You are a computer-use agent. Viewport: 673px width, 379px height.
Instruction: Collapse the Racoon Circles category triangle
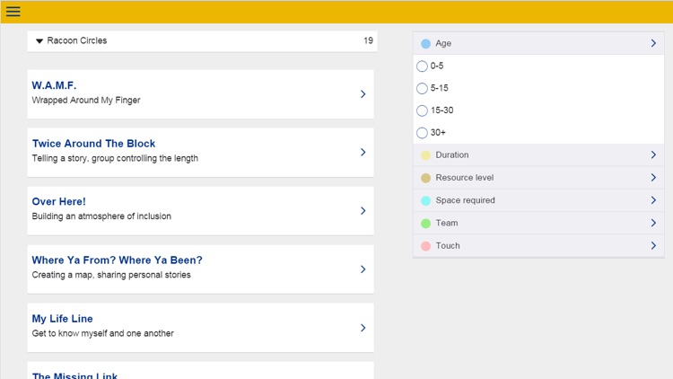[x=39, y=41]
